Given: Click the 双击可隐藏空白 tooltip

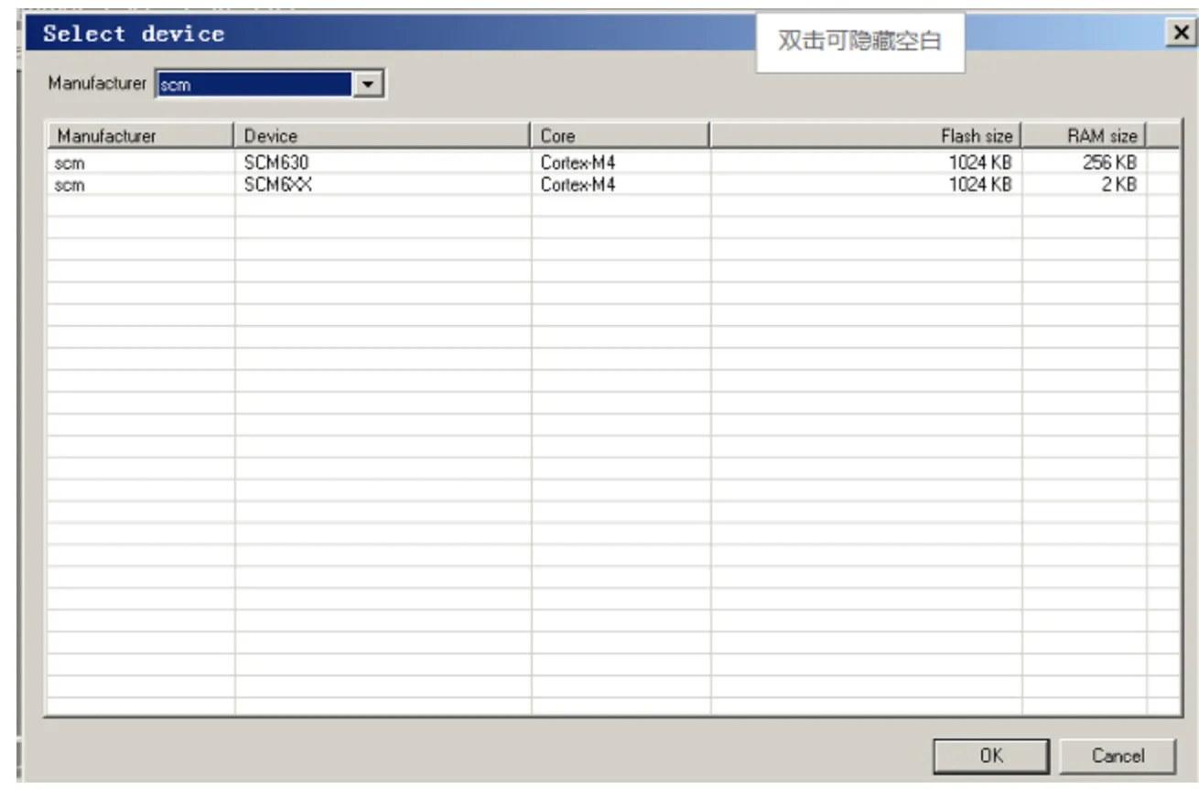Looking at the screenshot, I should tap(860, 42).
